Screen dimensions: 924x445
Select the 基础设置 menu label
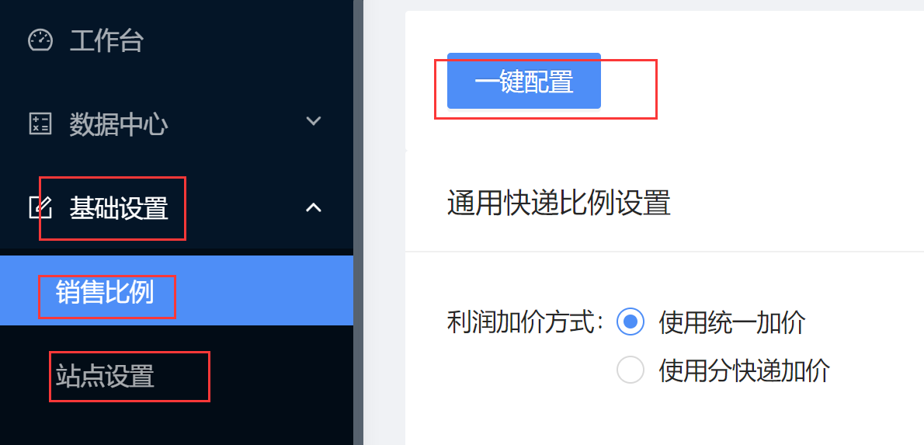tap(119, 208)
